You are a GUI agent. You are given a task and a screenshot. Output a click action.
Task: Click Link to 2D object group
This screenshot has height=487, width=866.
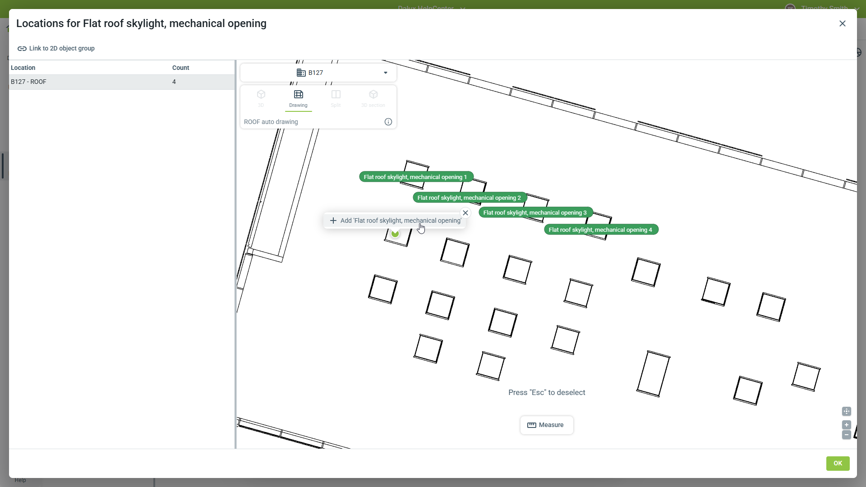pos(56,48)
